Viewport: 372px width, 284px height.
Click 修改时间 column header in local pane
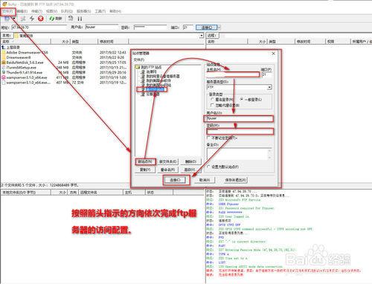coord(113,42)
